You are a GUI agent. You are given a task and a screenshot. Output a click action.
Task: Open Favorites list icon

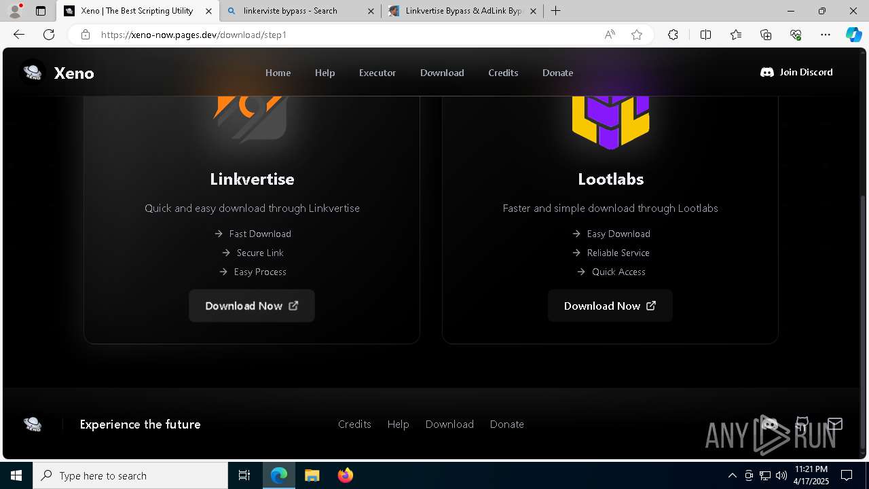point(736,35)
